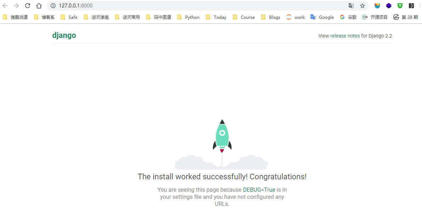Go forward with the browser forward arrow

(16, 6)
